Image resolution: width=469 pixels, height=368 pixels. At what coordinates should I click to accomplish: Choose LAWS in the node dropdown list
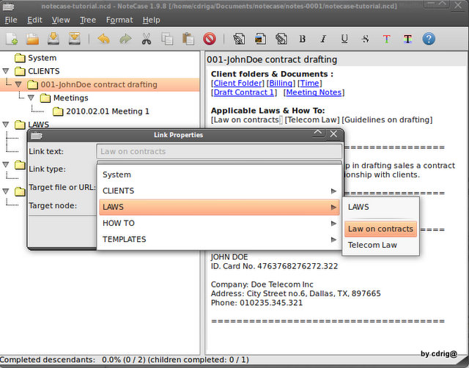[219, 207]
